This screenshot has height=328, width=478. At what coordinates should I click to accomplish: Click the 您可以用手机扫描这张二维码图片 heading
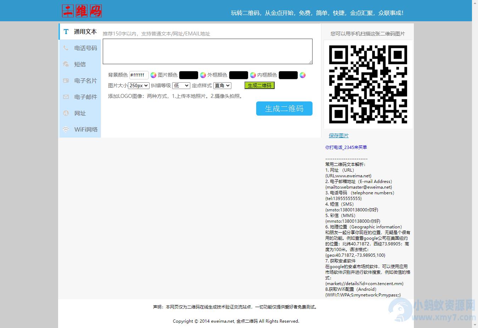pos(368,34)
